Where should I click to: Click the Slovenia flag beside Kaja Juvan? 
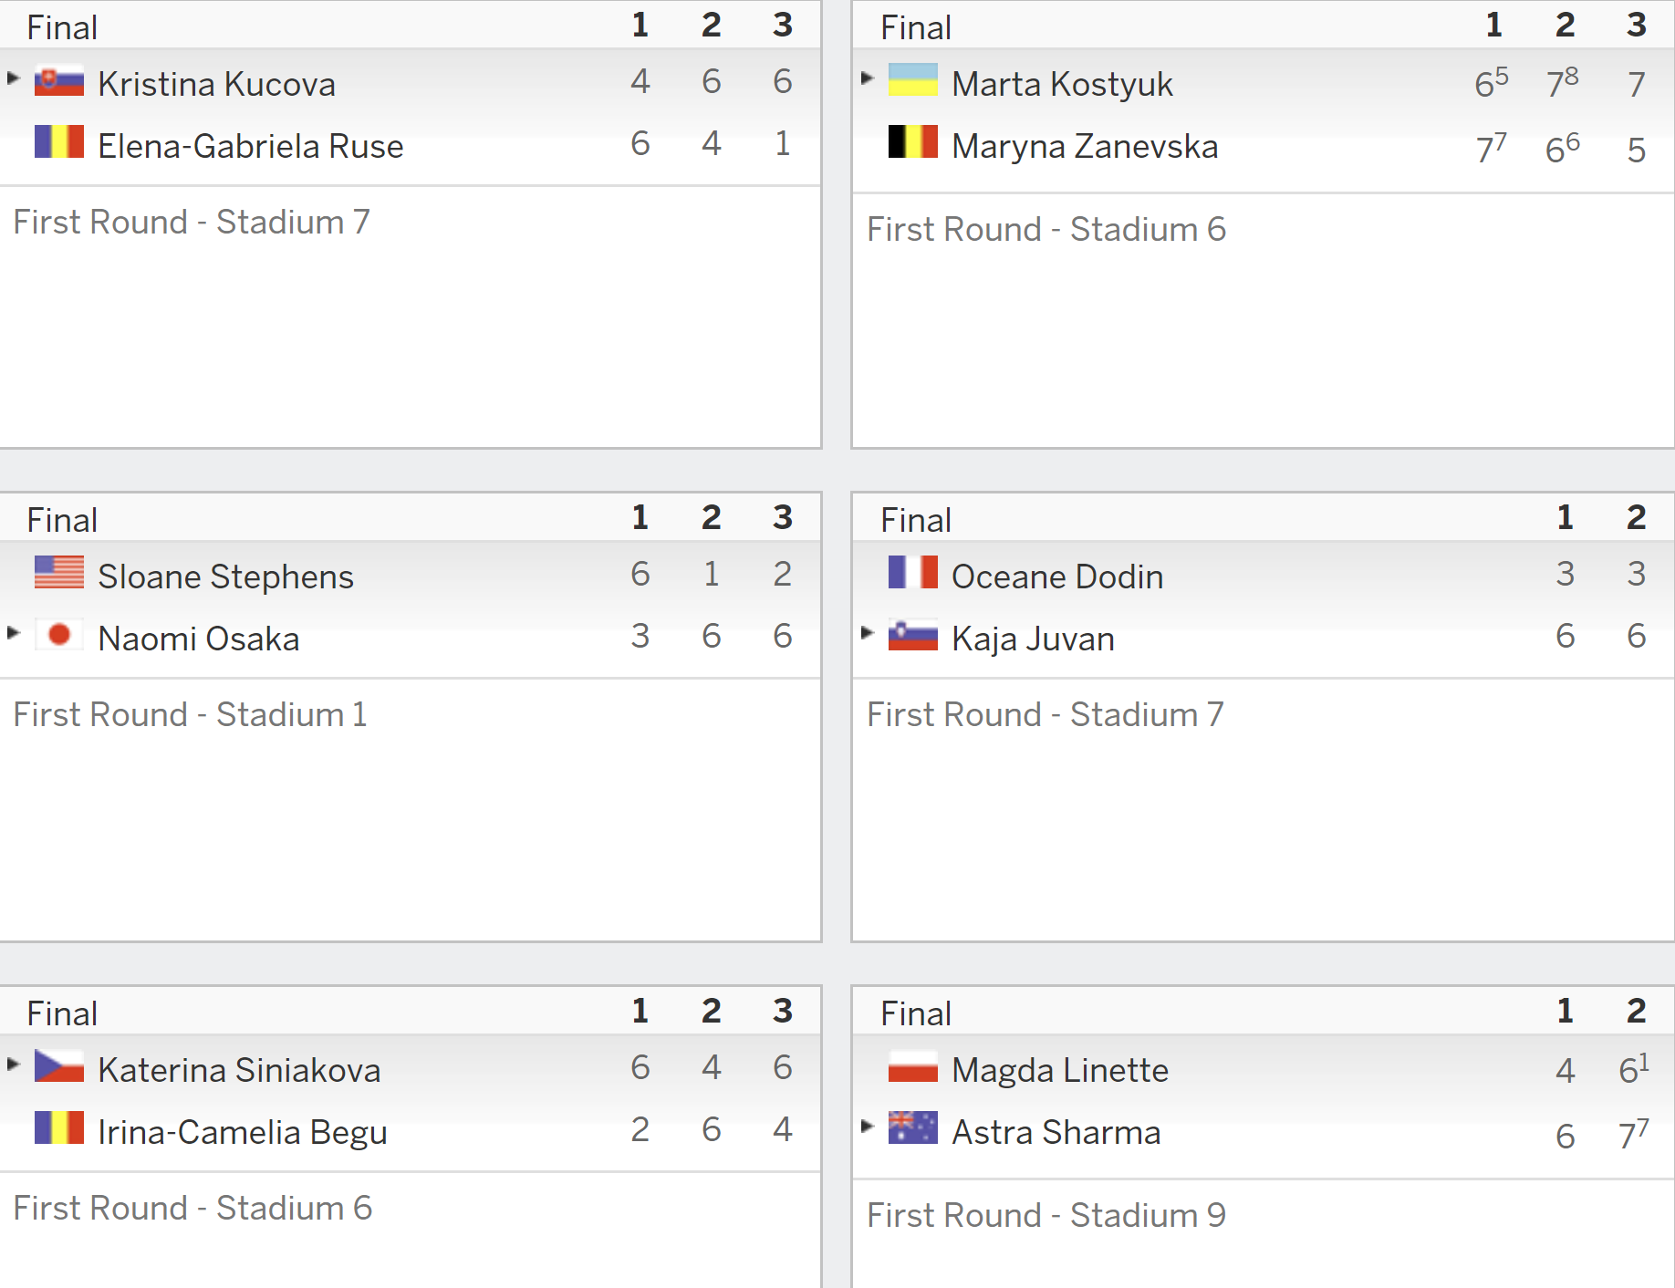pos(913,635)
